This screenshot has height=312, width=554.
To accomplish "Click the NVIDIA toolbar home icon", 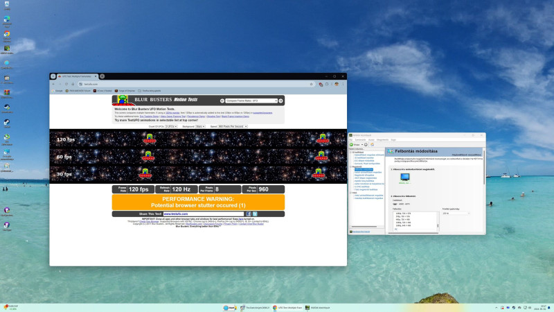I will click(x=372, y=145).
